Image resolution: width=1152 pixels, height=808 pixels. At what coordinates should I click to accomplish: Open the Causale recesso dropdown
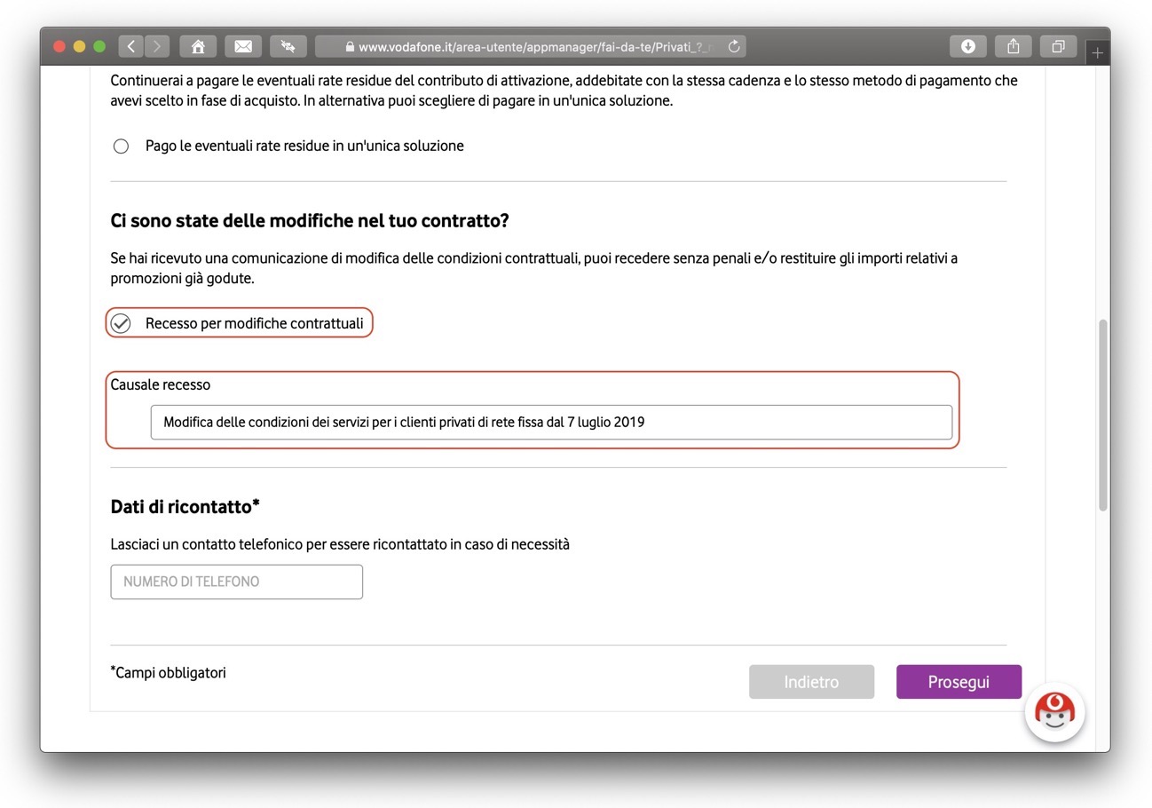pos(551,423)
